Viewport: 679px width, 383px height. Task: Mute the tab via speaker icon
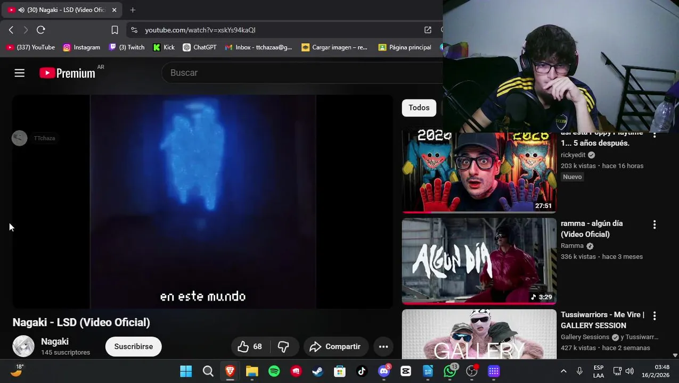pyautogui.click(x=21, y=10)
